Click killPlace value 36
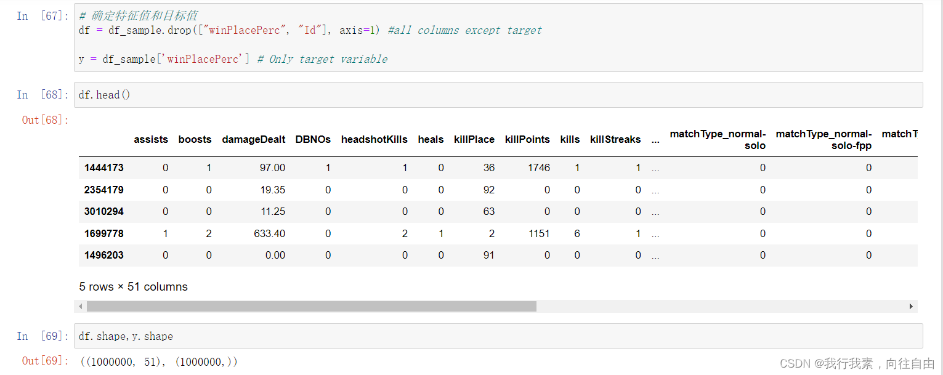Viewport: 943px width, 375px height. pos(489,167)
